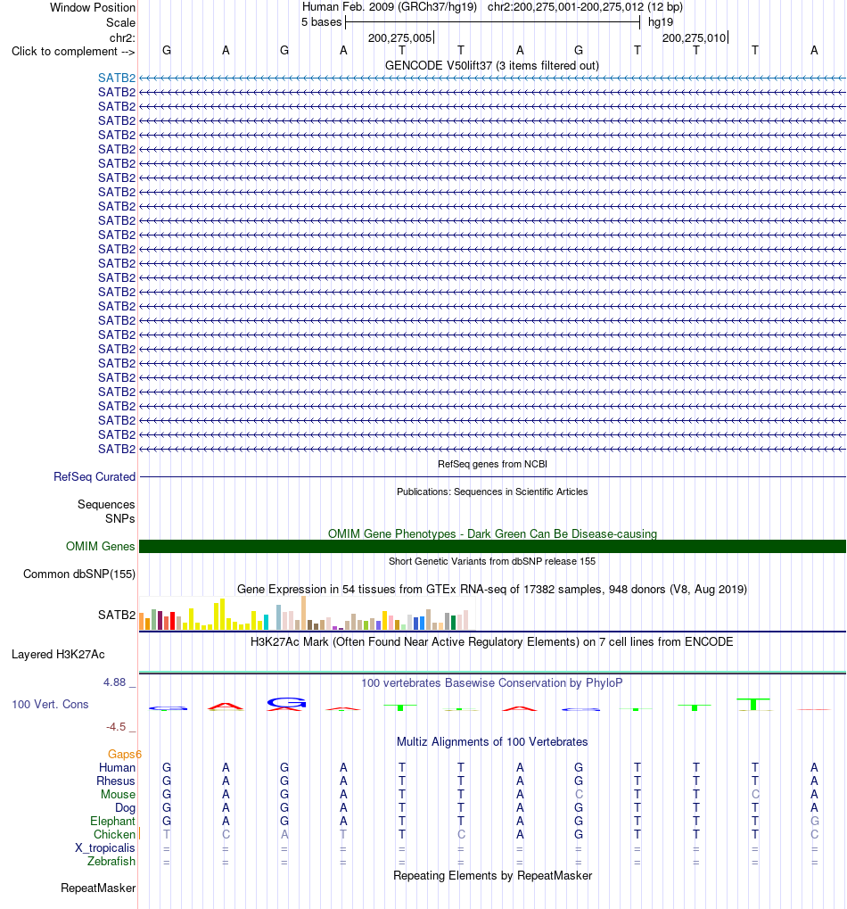The height and width of the screenshot is (909, 847).
Task: Open 'Publications: Sequences in Scientific Articles' title
Action: (492, 492)
